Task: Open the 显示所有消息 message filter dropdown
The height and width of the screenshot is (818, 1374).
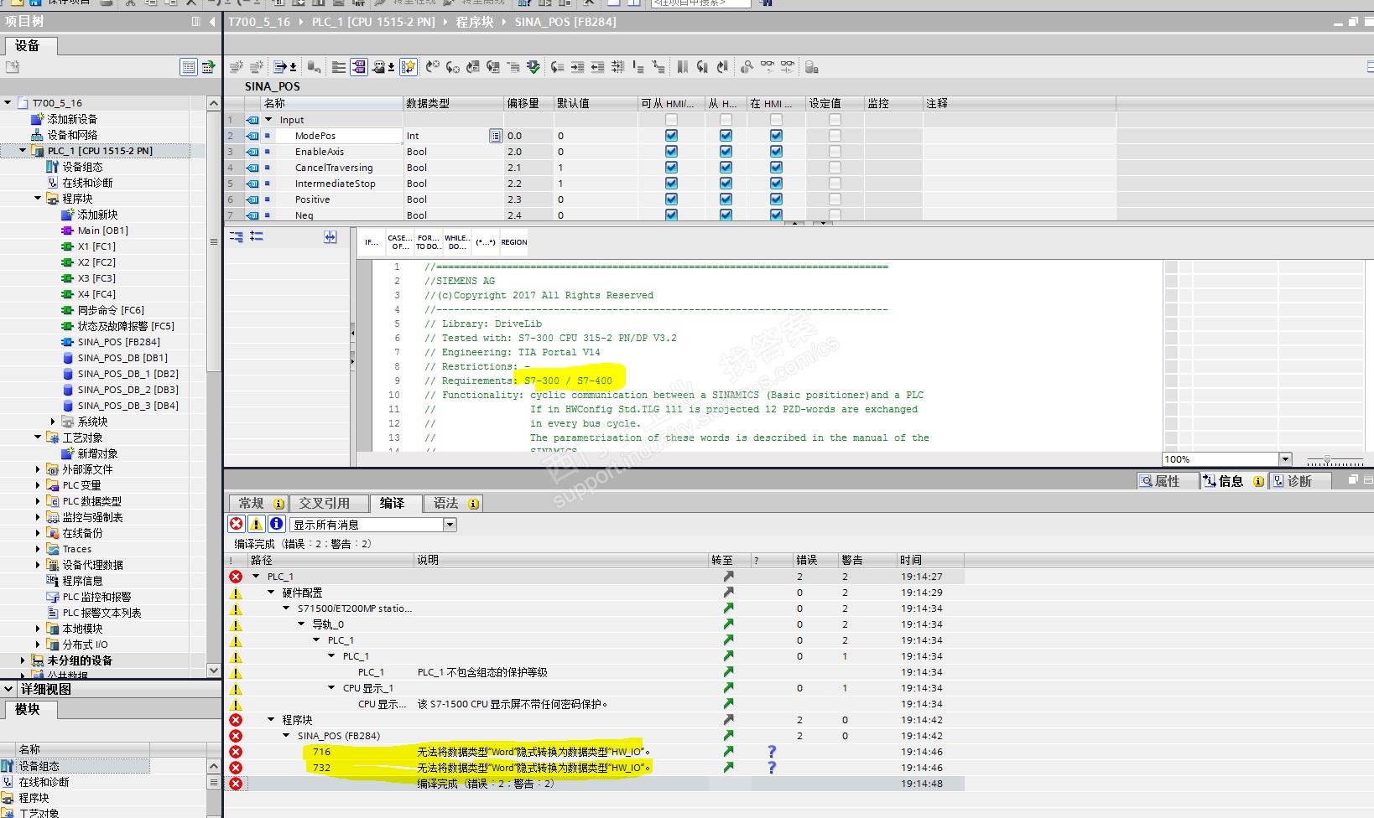Action: 450,525
